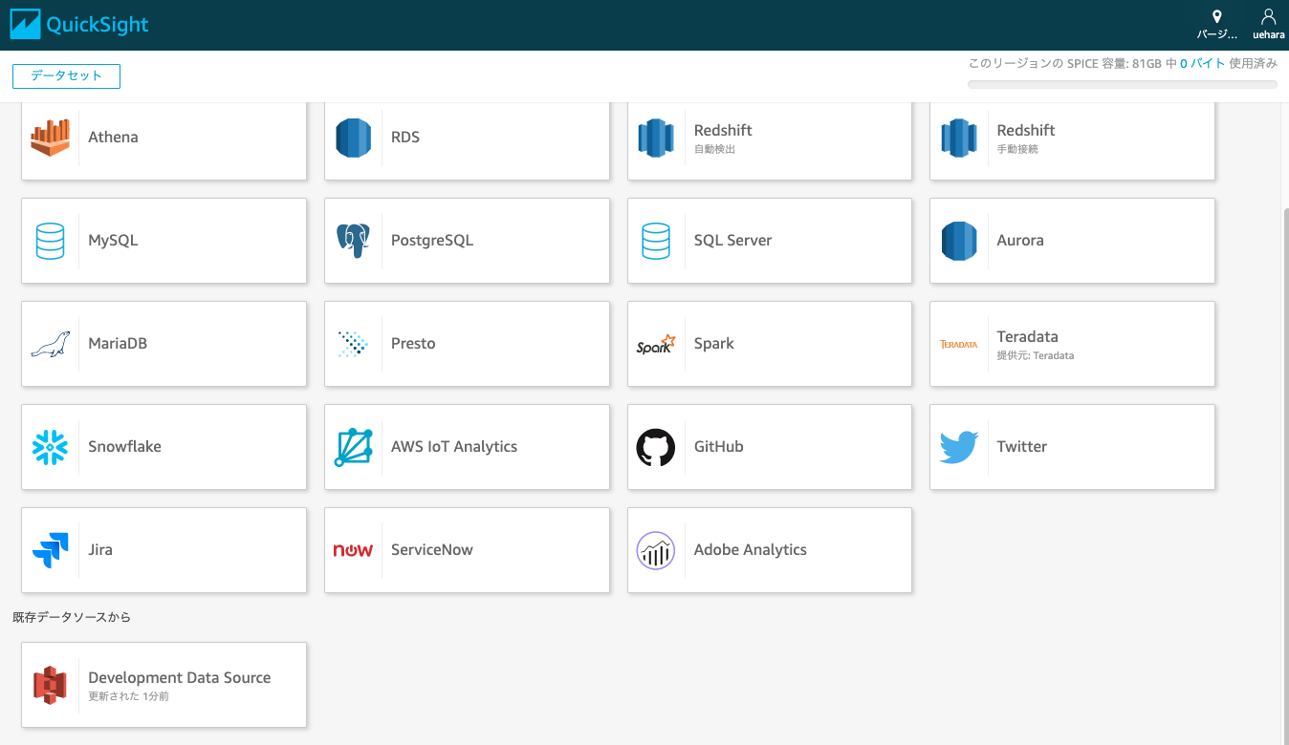Screen dimensions: 1289x745
Task: Open the uehara user menu
Action: click(1268, 24)
